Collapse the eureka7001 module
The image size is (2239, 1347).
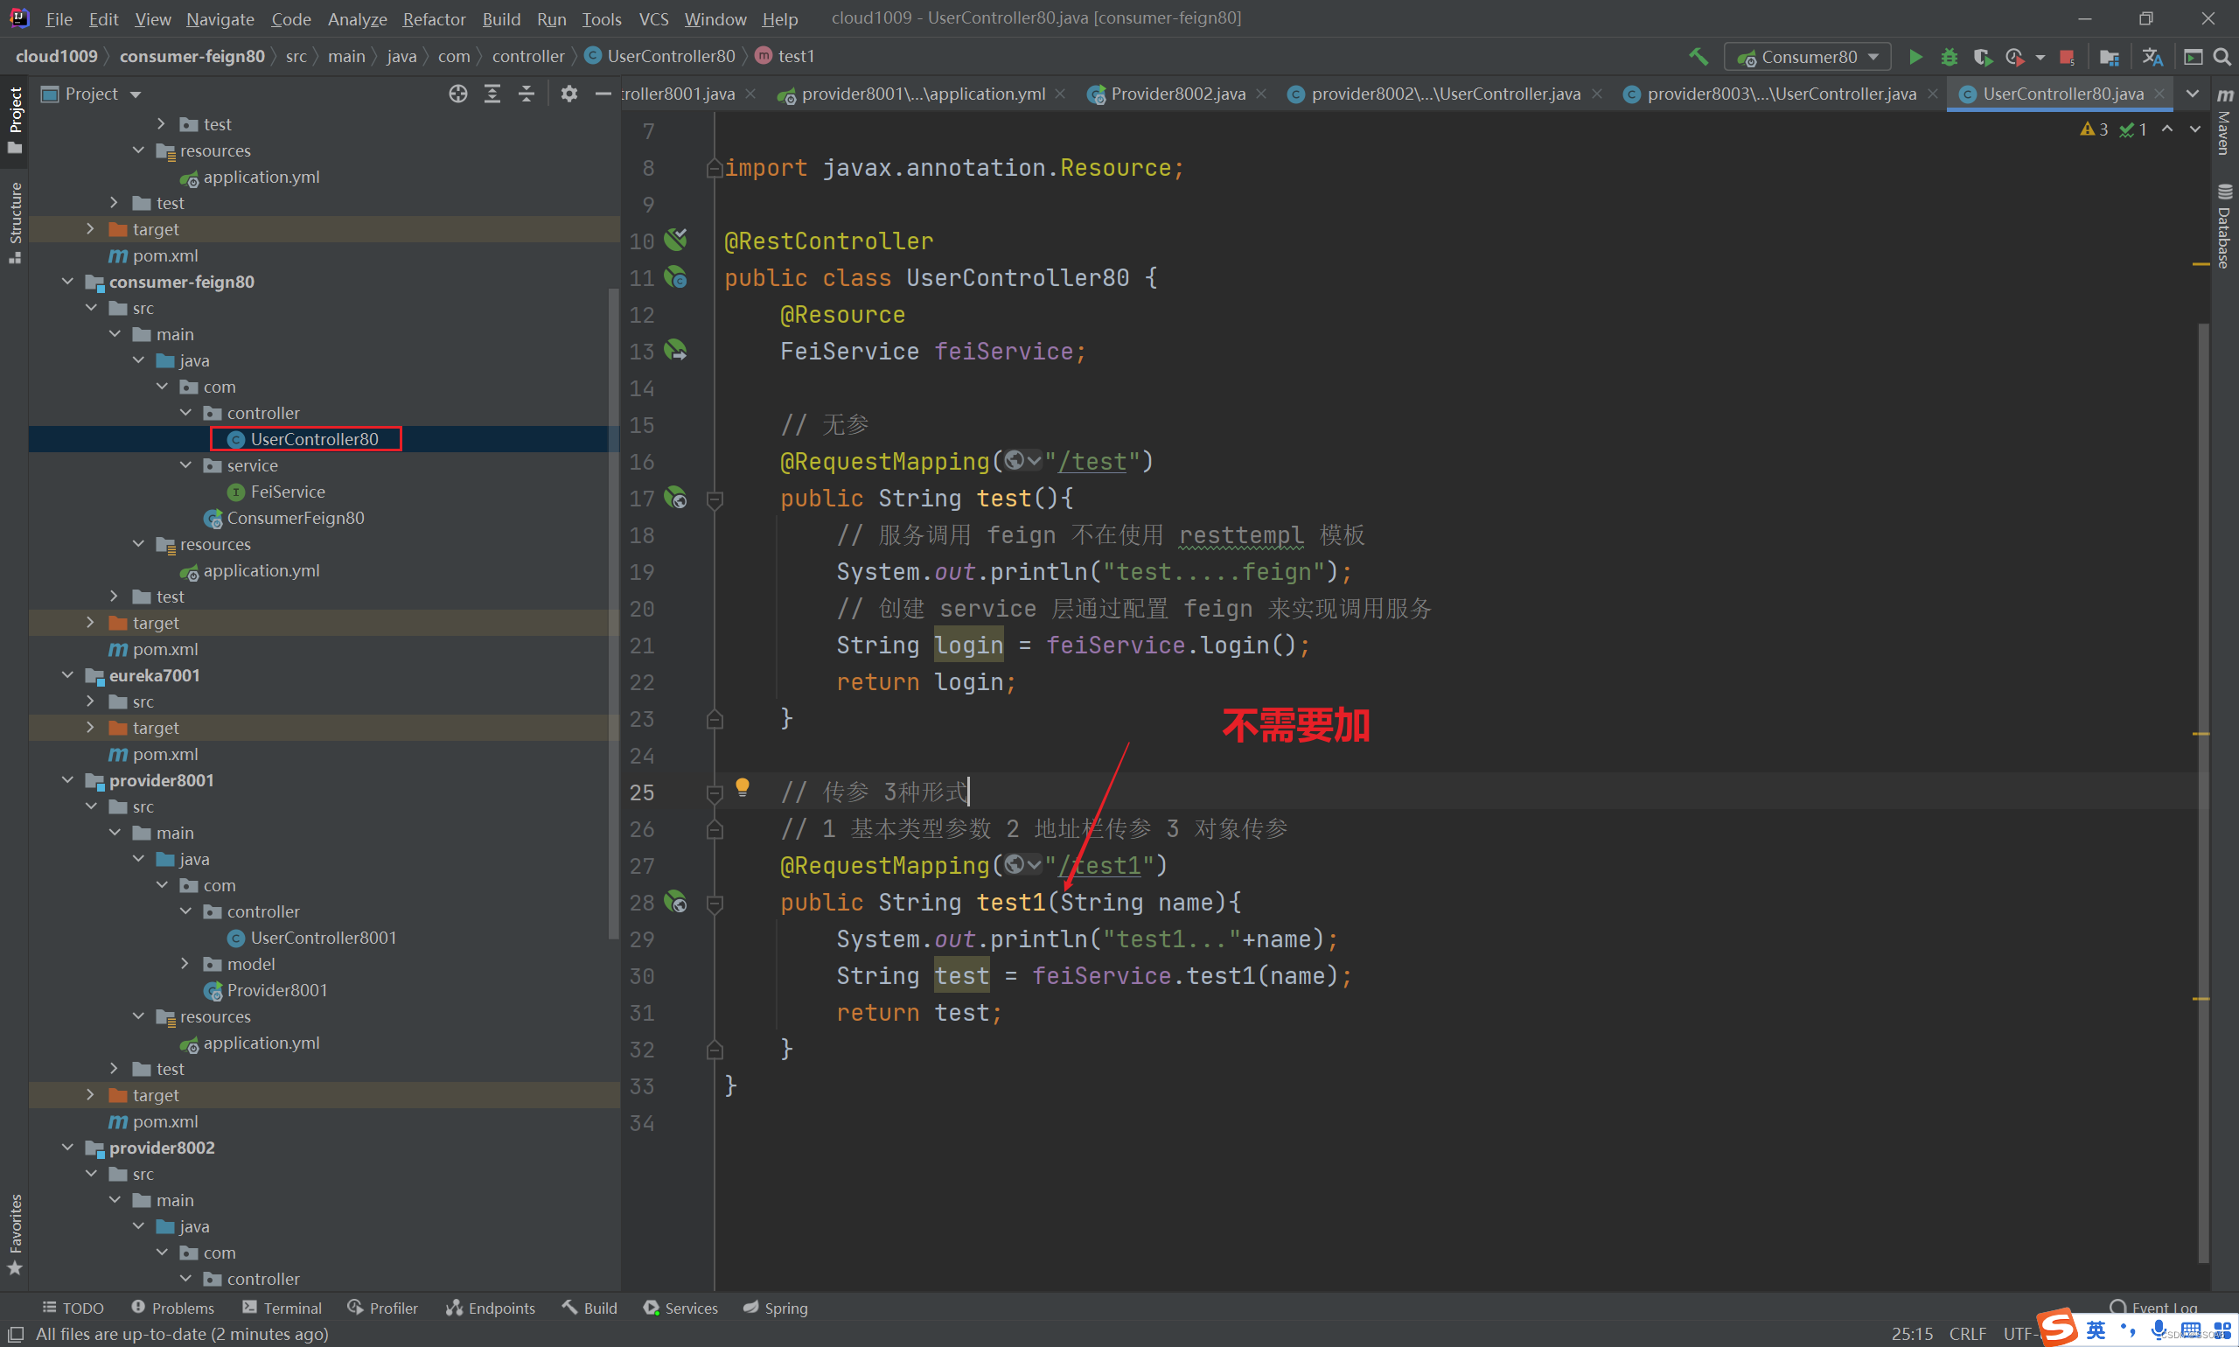68,675
